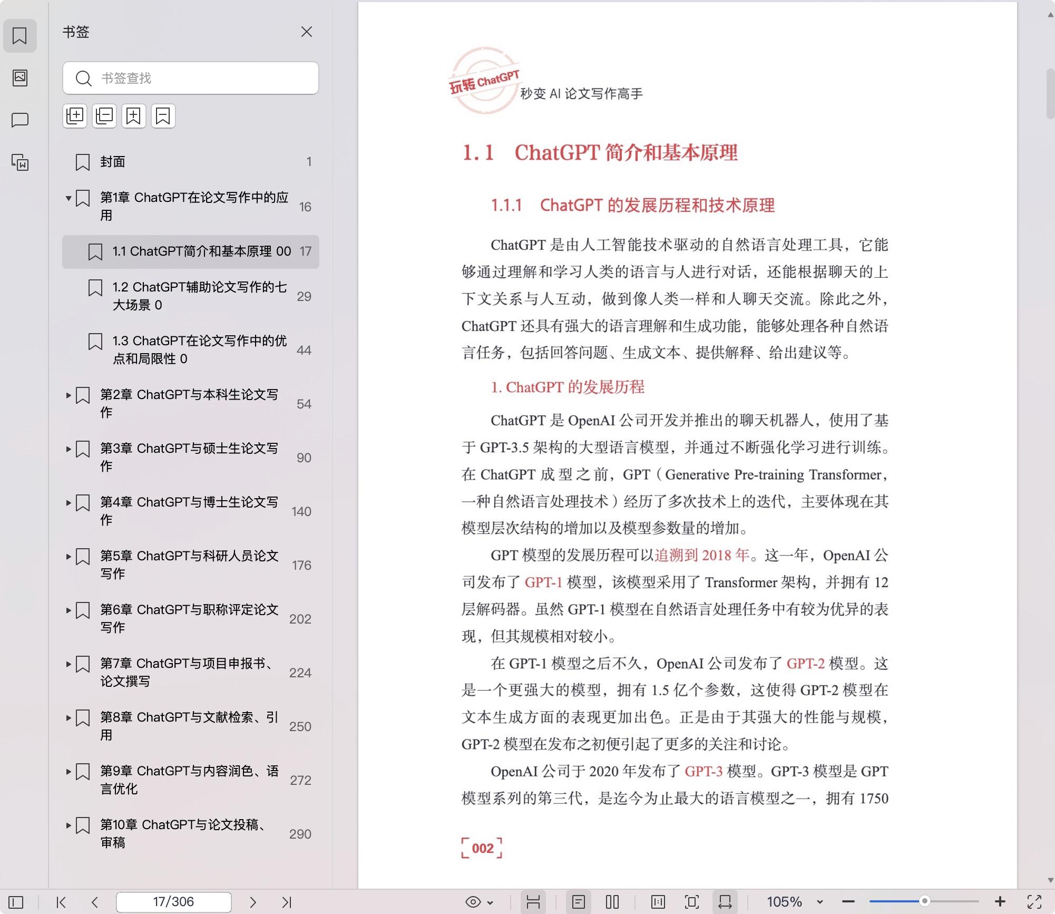Remove bookmark with minus bookmark icon
The height and width of the screenshot is (914, 1055).
click(x=163, y=116)
